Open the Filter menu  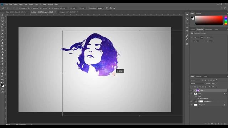[x=36, y=4]
